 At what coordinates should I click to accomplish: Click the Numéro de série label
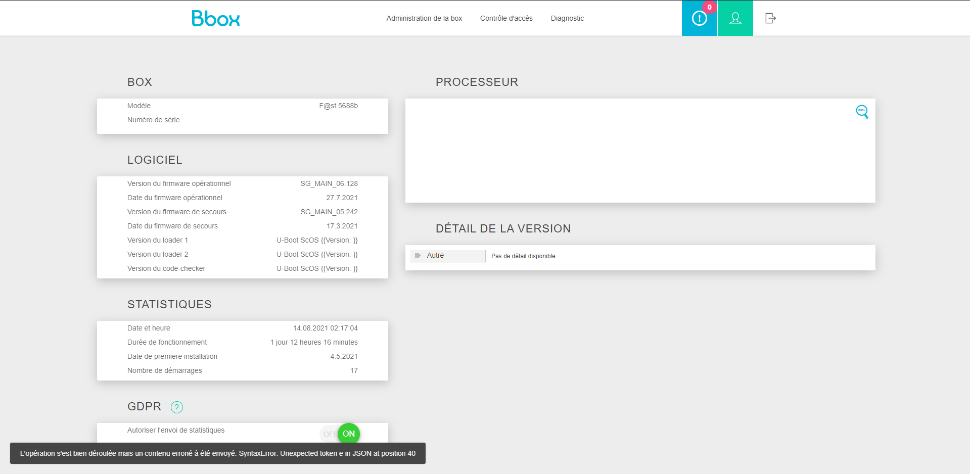(154, 120)
